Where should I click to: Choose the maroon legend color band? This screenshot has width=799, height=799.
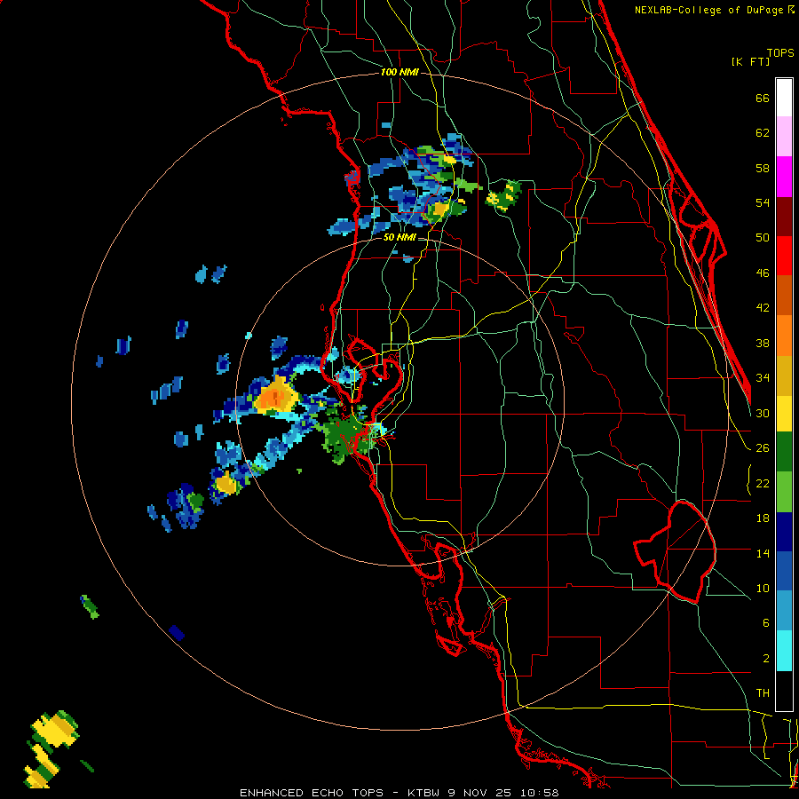point(784,217)
